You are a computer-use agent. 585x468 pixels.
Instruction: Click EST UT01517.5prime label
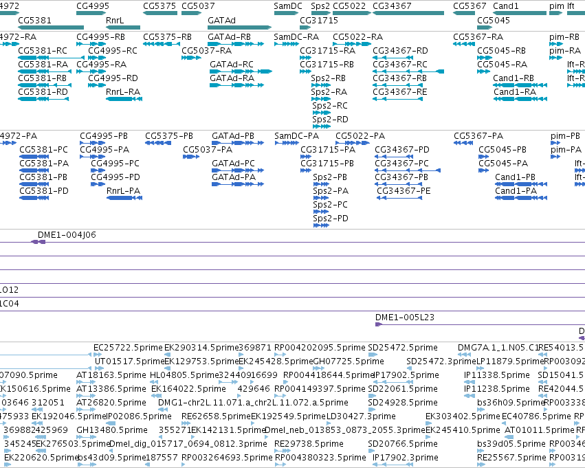(129, 361)
